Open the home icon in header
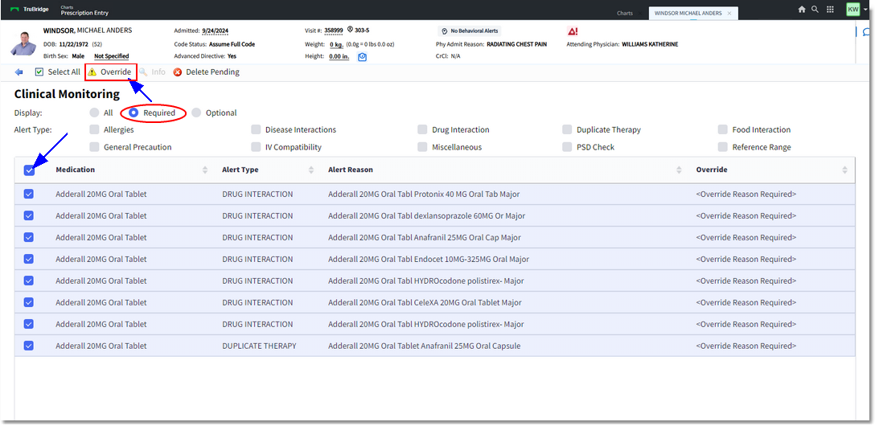This screenshot has height=426, width=875. pyautogui.click(x=802, y=10)
